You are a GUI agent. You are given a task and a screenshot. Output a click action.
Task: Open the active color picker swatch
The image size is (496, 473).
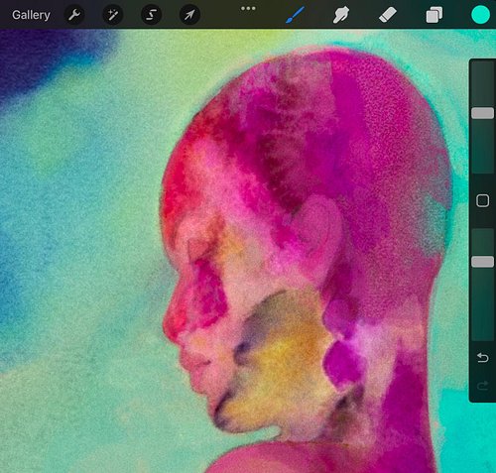click(x=480, y=15)
